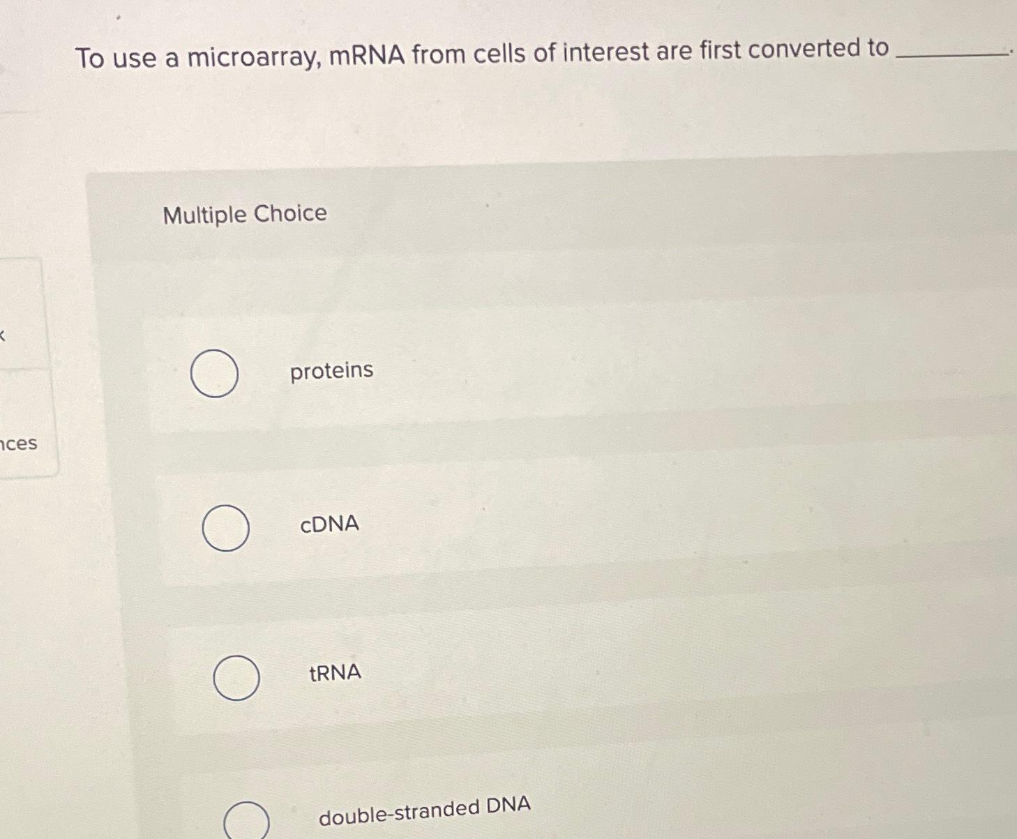Viewport: 1017px width, 839px height.
Task: Click the proteins answer label
Action: click(x=331, y=371)
